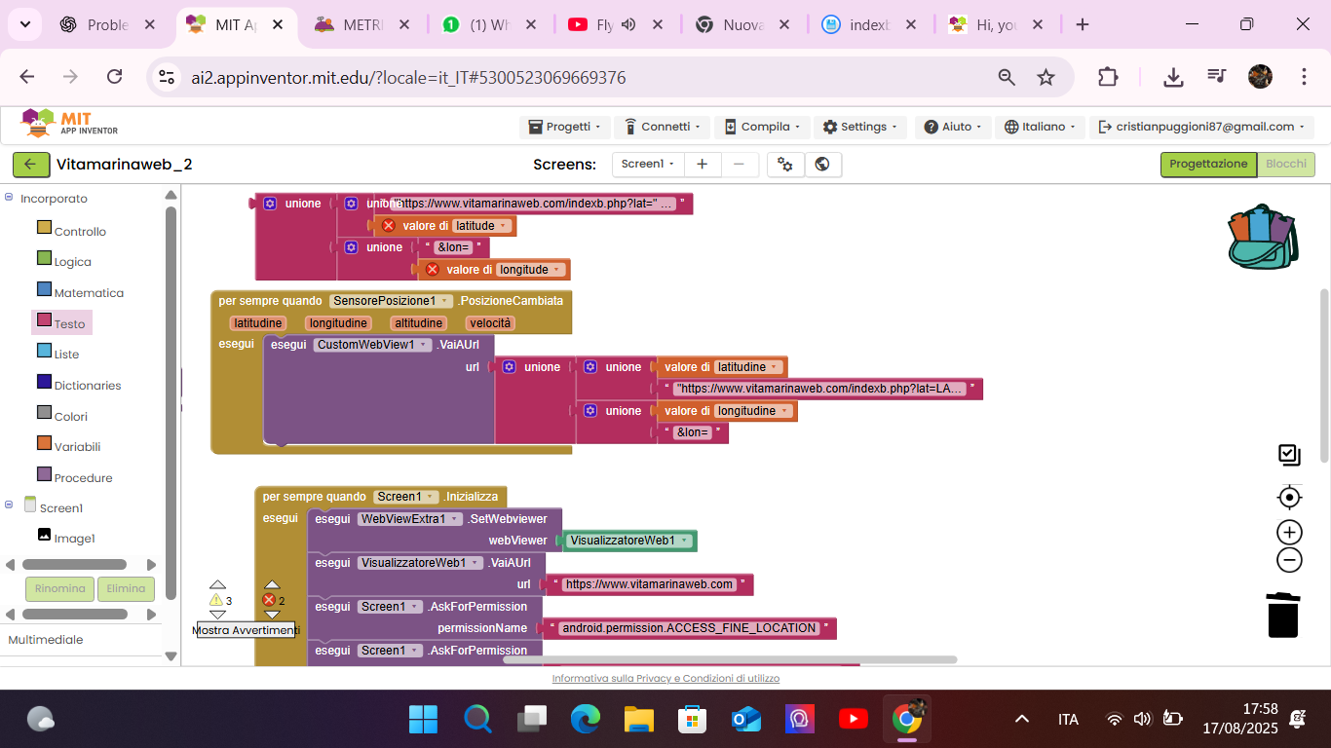Viewport: 1331px width, 748px height.
Task: Toggle the workspace checklist icon
Action: click(x=1289, y=455)
